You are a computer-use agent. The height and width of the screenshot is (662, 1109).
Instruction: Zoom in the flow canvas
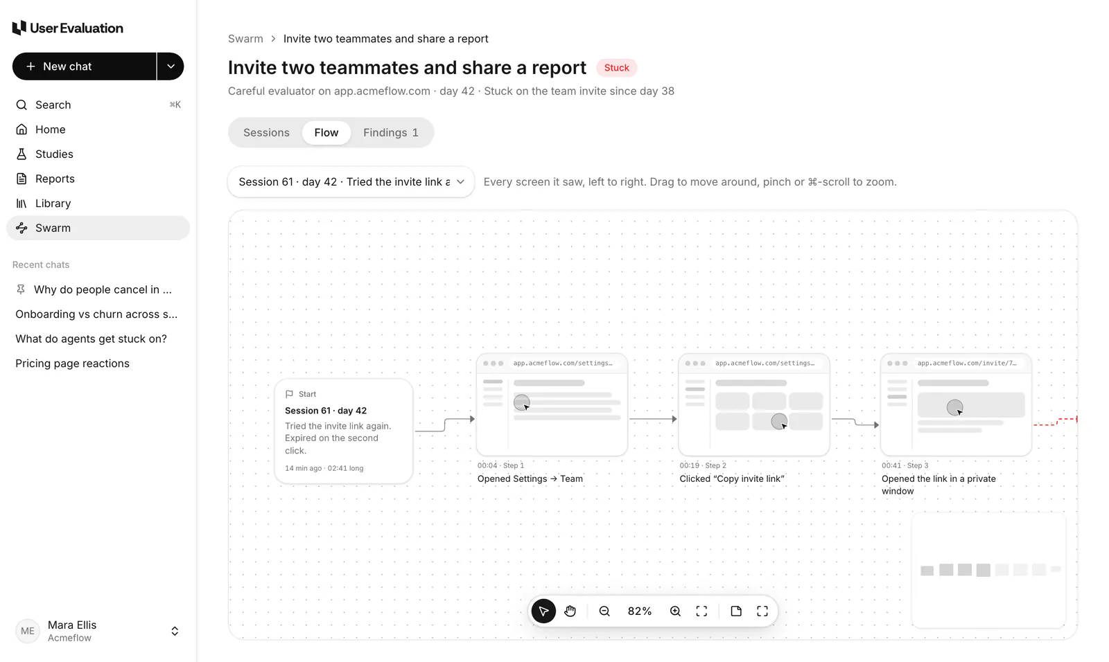[x=675, y=611]
